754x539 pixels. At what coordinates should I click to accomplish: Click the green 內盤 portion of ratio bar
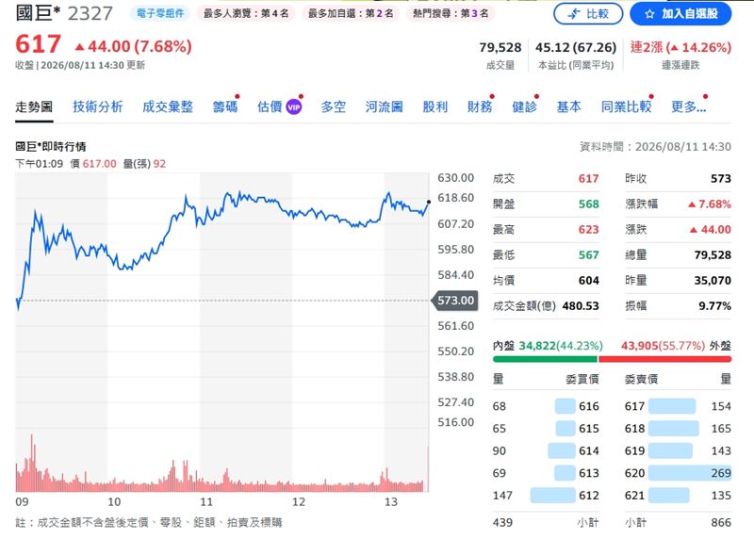[545, 359]
